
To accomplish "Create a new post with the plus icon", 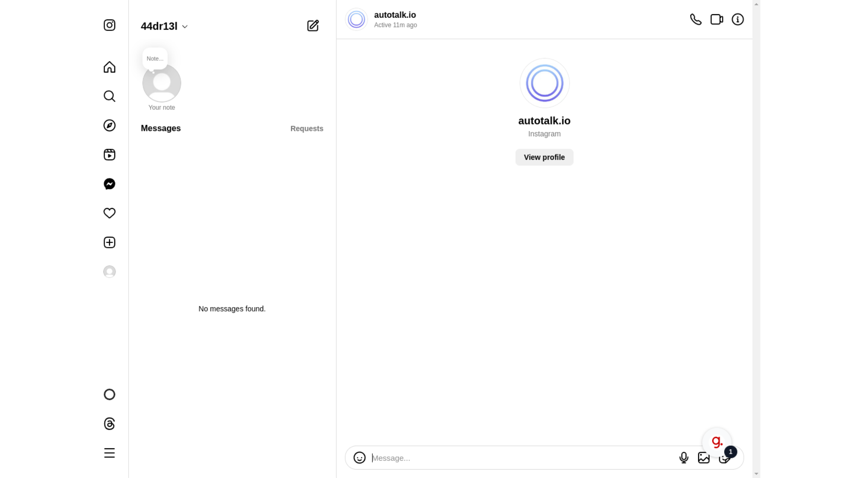I will [x=109, y=242].
